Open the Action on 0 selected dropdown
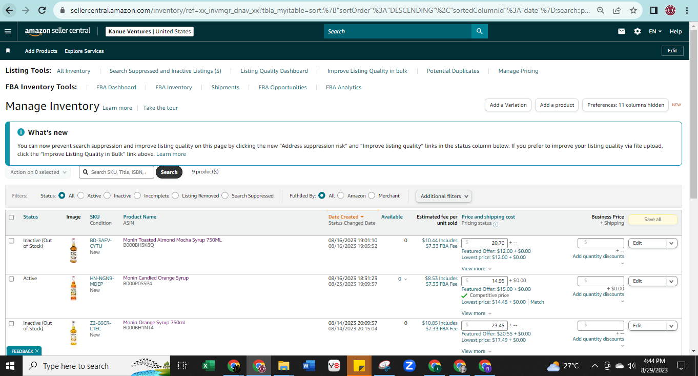 click(x=38, y=172)
